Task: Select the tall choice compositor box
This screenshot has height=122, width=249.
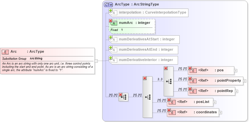Action: pyautogui.click(x=148, y=97)
